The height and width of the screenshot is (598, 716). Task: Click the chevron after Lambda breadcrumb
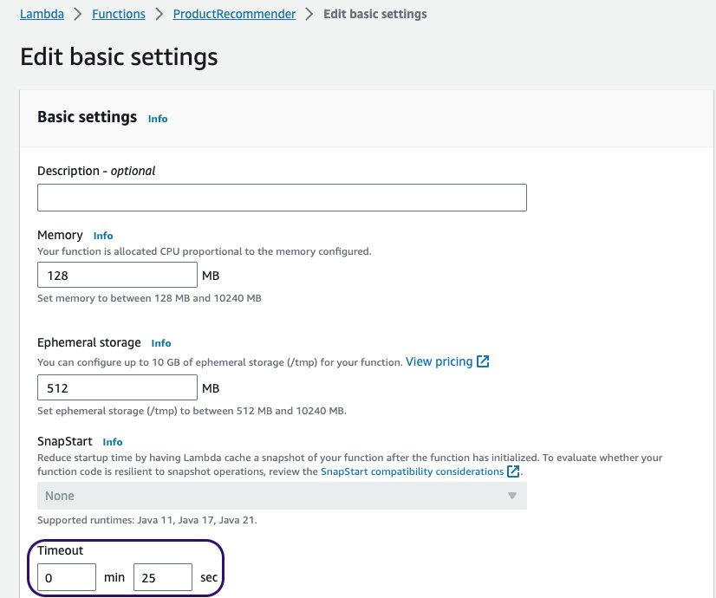tap(78, 14)
